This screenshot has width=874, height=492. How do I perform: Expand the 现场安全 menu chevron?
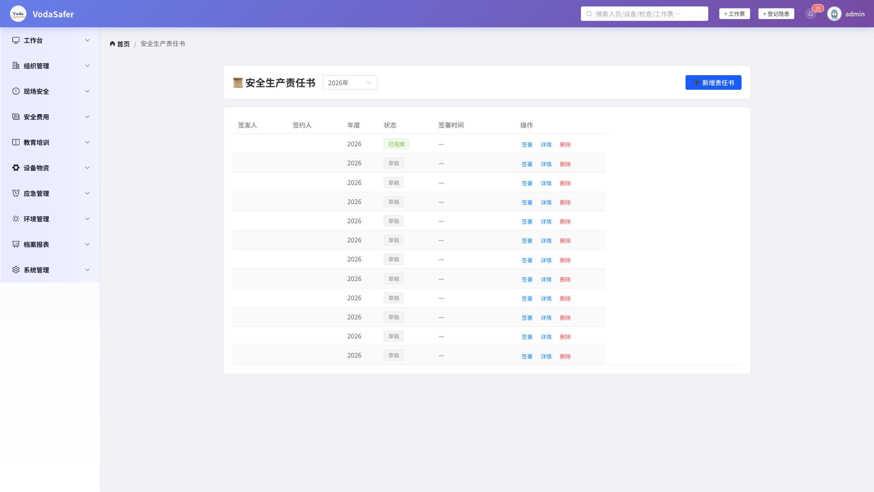pos(87,91)
